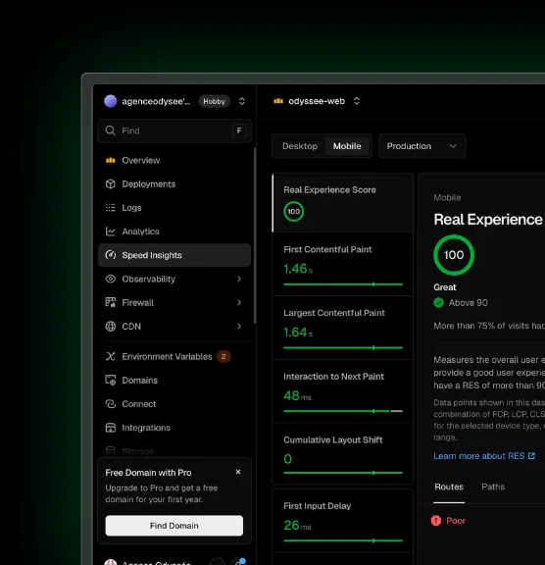This screenshot has width=545, height=565.
Task: Expand the Firewall submenu chevron
Action: pos(239,303)
